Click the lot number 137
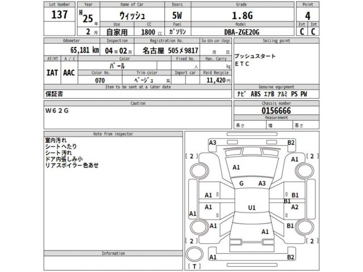The width and height of the screenshot is (363, 272). pos(59,15)
